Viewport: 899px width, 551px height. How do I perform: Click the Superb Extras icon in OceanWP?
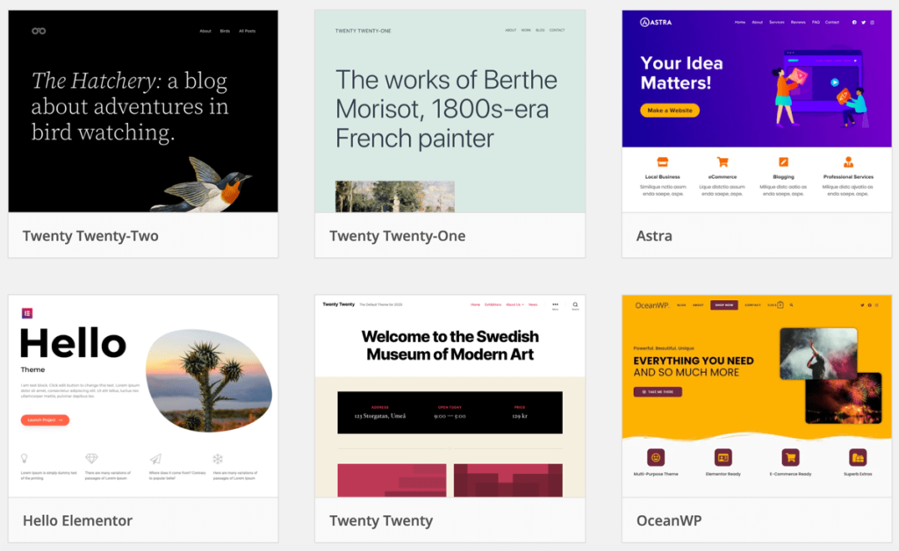(858, 457)
